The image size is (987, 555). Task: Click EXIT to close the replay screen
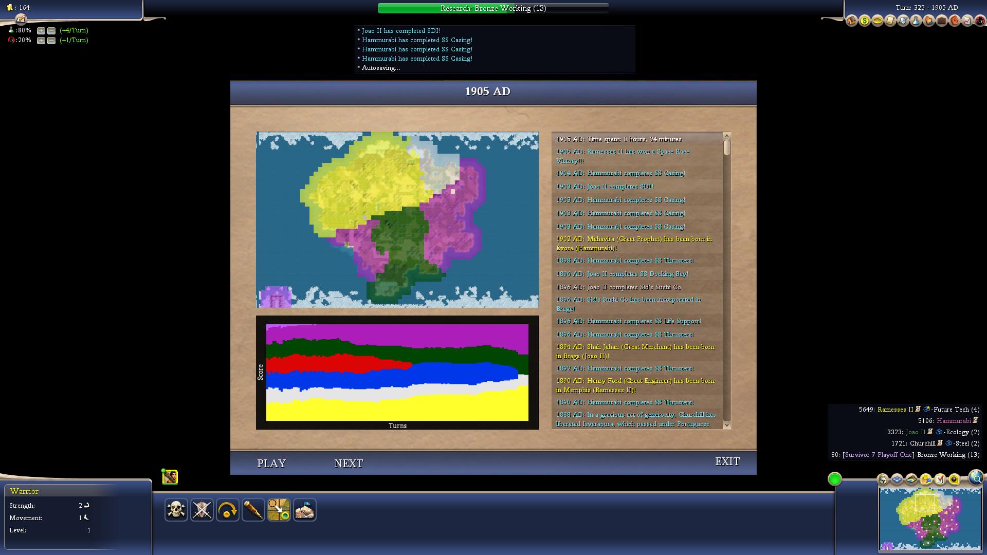click(727, 461)
